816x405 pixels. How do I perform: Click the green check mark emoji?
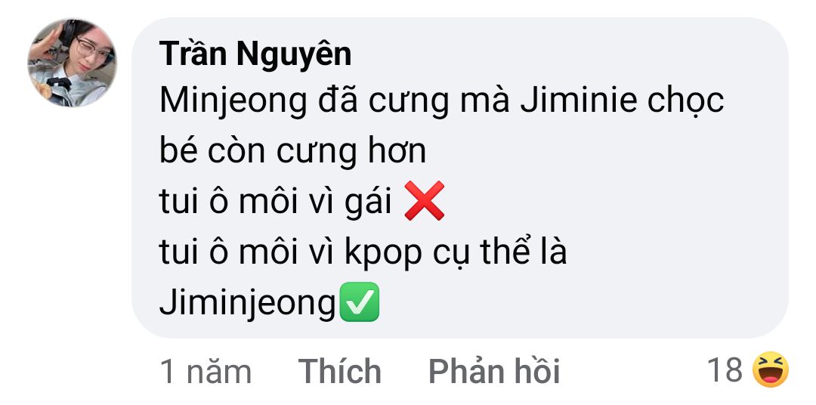[359, 302]
